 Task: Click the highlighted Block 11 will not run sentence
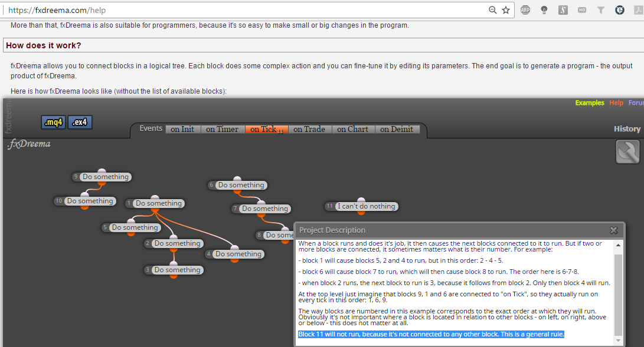pos(431,334)
